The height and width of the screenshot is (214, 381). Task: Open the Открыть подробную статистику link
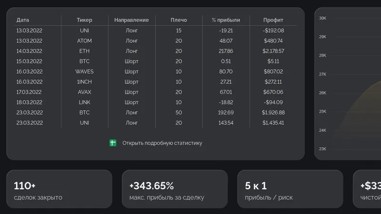point(162,143)
